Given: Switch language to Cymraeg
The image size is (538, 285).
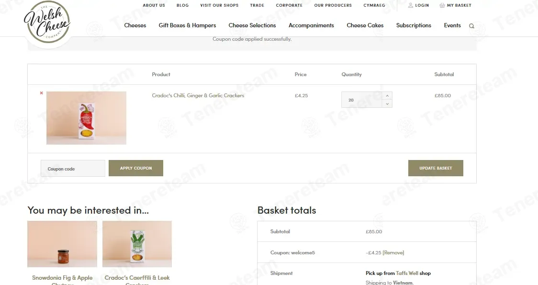Looking at the screenshot, I should (374, 5).
